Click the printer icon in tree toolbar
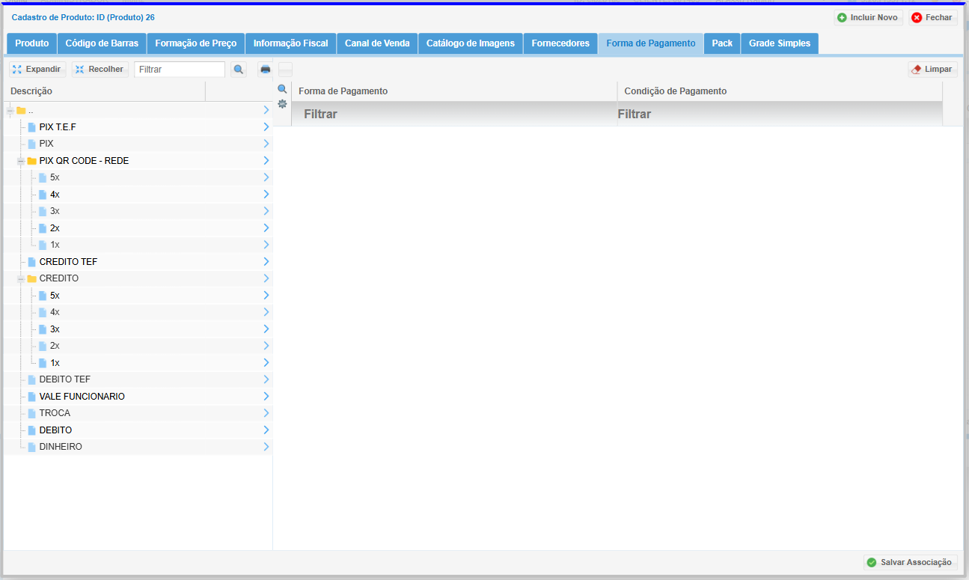Screen dimensions: 969x580 coord(265,70)
